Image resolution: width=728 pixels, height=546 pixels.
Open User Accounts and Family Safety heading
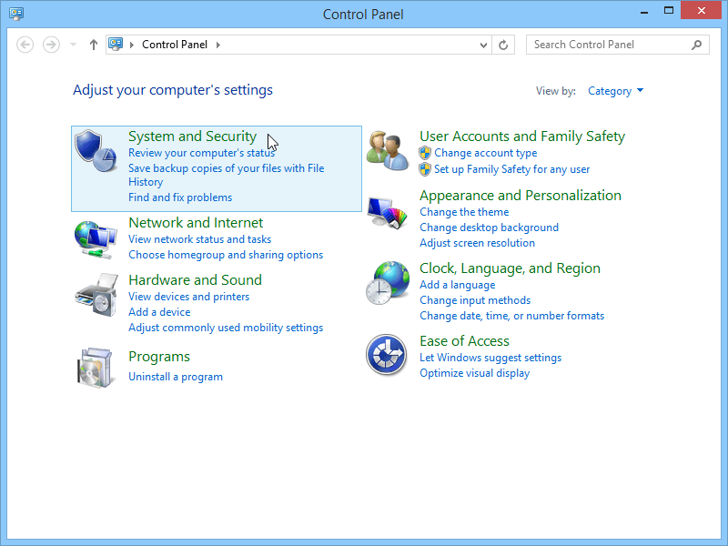pyautogui.click(x=522, y=136)
